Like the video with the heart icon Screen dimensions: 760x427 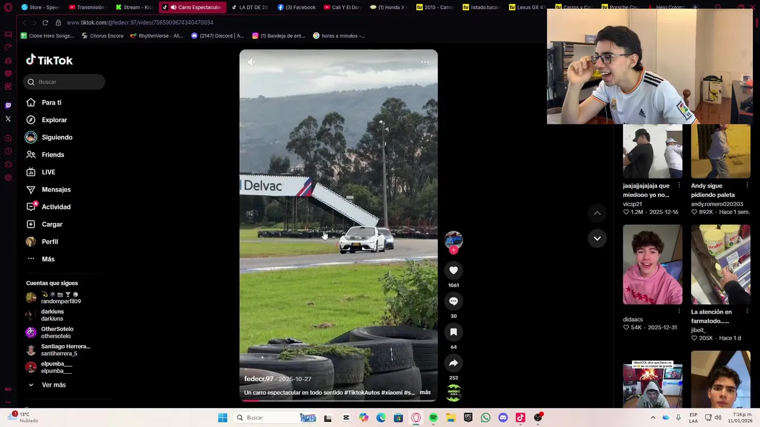click(x=454, y=270)
